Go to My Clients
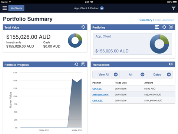The image size is (178, 134). (16, 8)
